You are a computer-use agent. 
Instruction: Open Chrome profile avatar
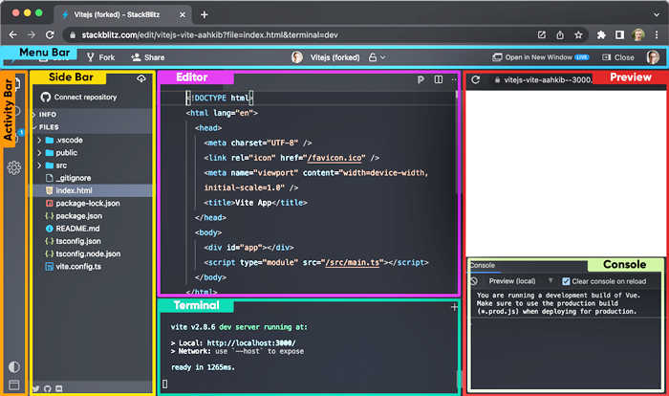638,35
